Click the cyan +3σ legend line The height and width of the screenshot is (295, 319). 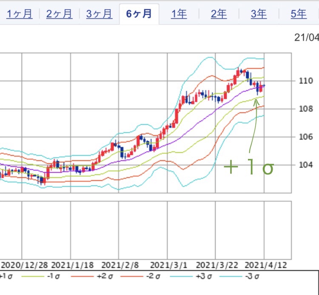tap(181, 276)
